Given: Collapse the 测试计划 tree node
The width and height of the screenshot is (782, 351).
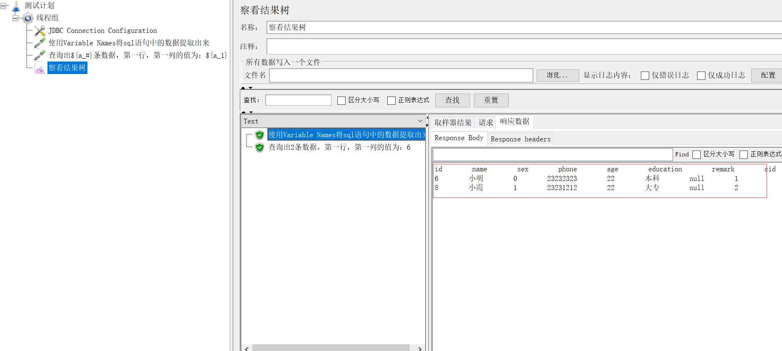Looking at the screenshot, I should 3,6.
